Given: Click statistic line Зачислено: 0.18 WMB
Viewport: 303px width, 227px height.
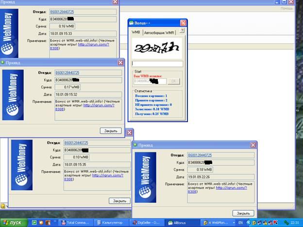Looking at the screenshot, I should [x=152, y=109].
